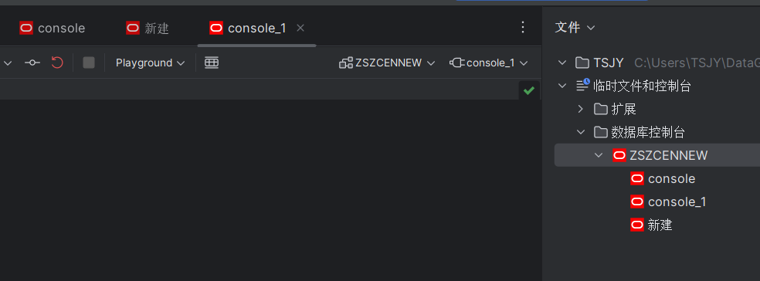Open the ZSZCENNEW schema switcher dropdown

tap(387, 63)
